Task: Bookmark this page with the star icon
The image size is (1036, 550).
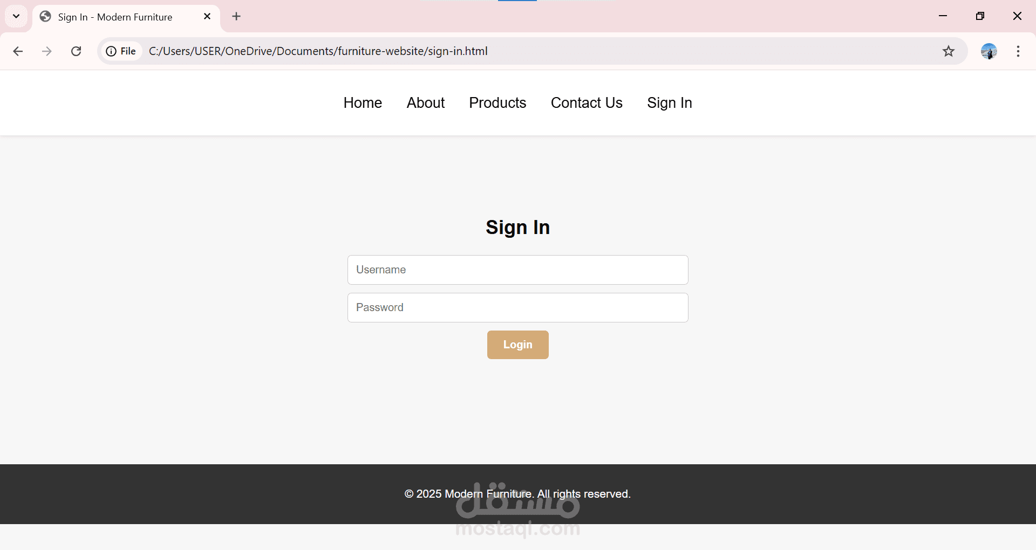Action: pyautogui.click(x=949, y=51)
